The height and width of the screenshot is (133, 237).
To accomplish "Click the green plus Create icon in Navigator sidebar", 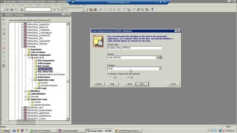I will point(4,20).
